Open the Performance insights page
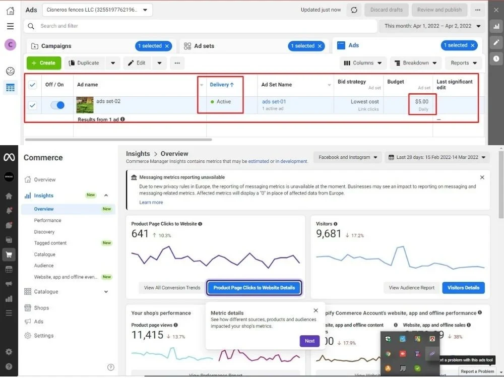Image resolution: width=504 pixels, height=378 pixels. coord(47,221)
